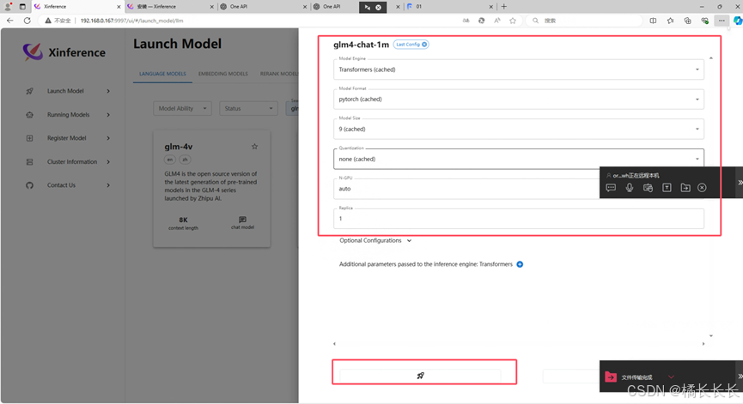Click the Xinference logo
The height and width of the screenshot is (404, 743).
[x=64, y=52]
